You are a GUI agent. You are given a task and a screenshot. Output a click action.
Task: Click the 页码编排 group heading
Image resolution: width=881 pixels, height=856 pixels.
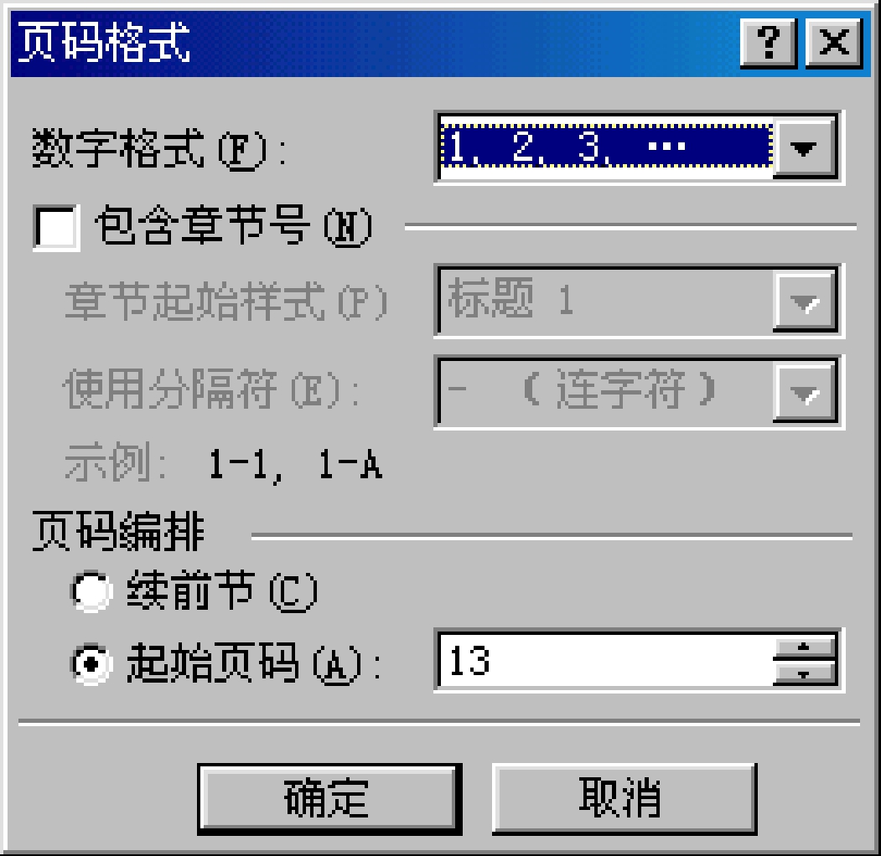point(118,531)
